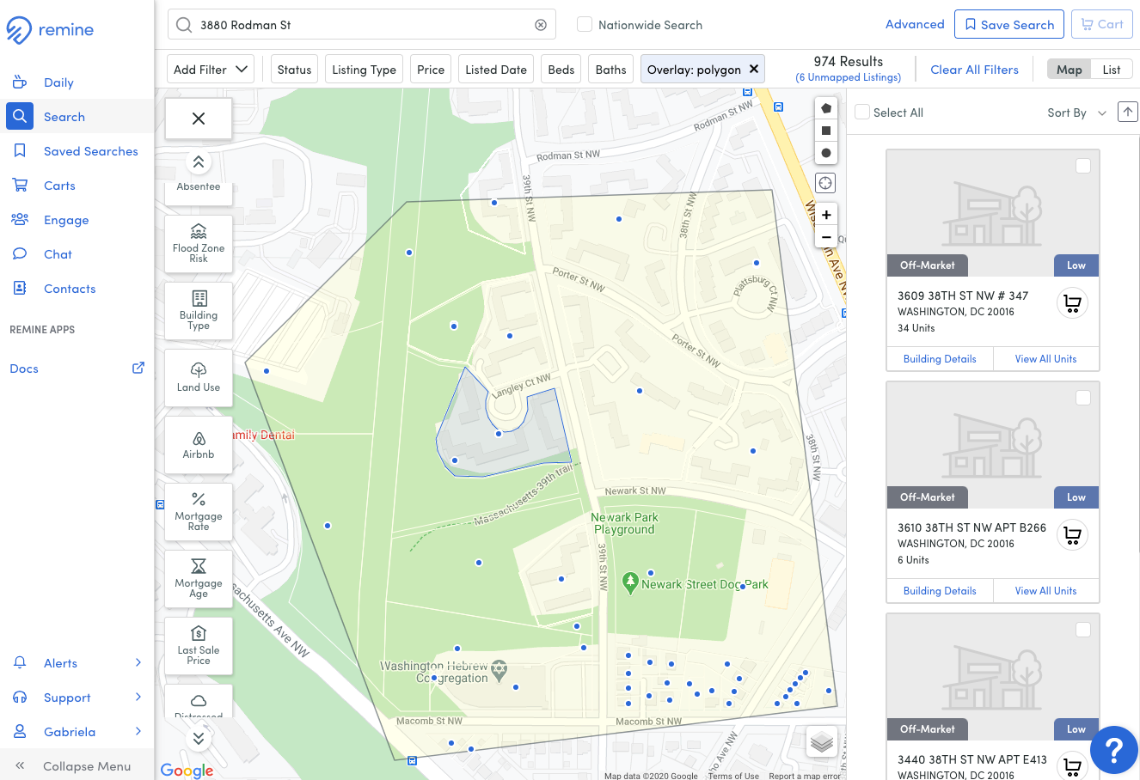1140x780 pixels.
Task: Expand the Support menu
Action: (x=77, y=698)
